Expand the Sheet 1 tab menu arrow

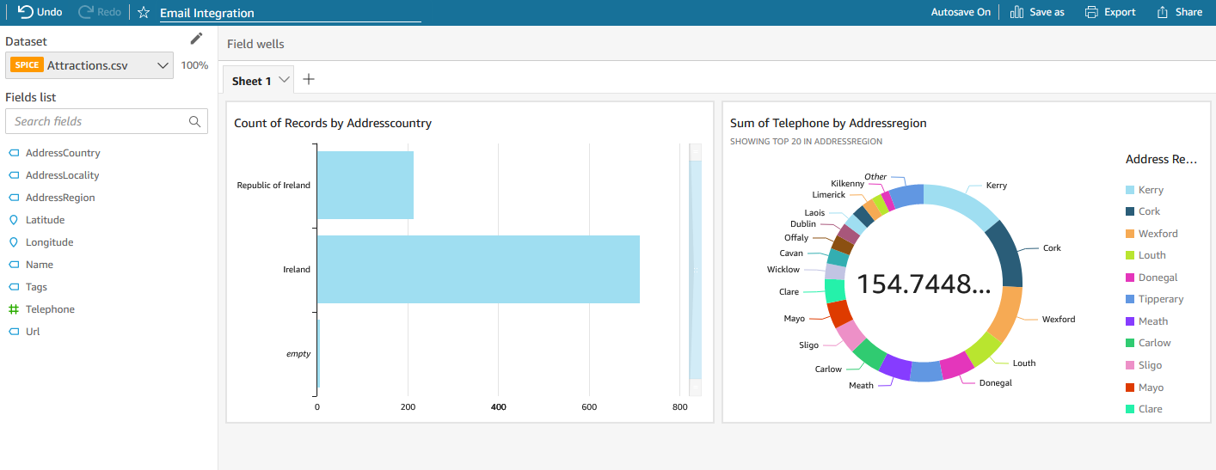pos(285,80)
